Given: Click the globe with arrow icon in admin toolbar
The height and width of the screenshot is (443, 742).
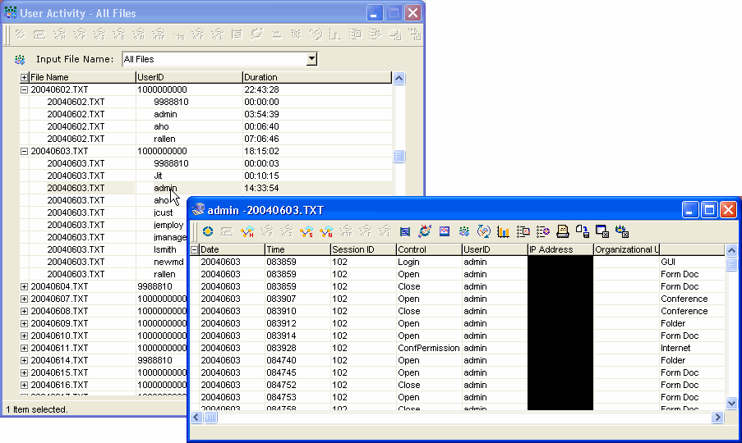Looking at the screenshot, I should (425, 231).
